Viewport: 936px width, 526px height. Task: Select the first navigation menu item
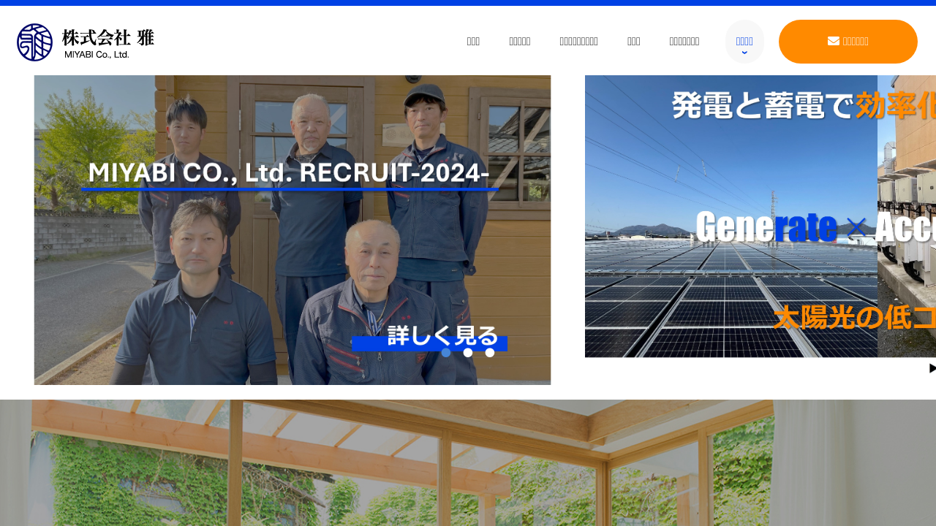coord(473,42)
